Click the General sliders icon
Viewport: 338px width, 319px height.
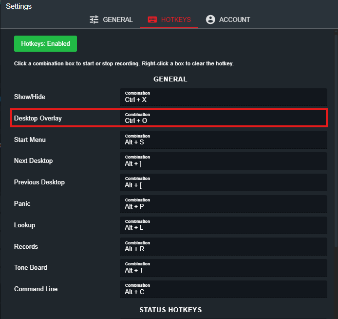[x=94, y=20]
